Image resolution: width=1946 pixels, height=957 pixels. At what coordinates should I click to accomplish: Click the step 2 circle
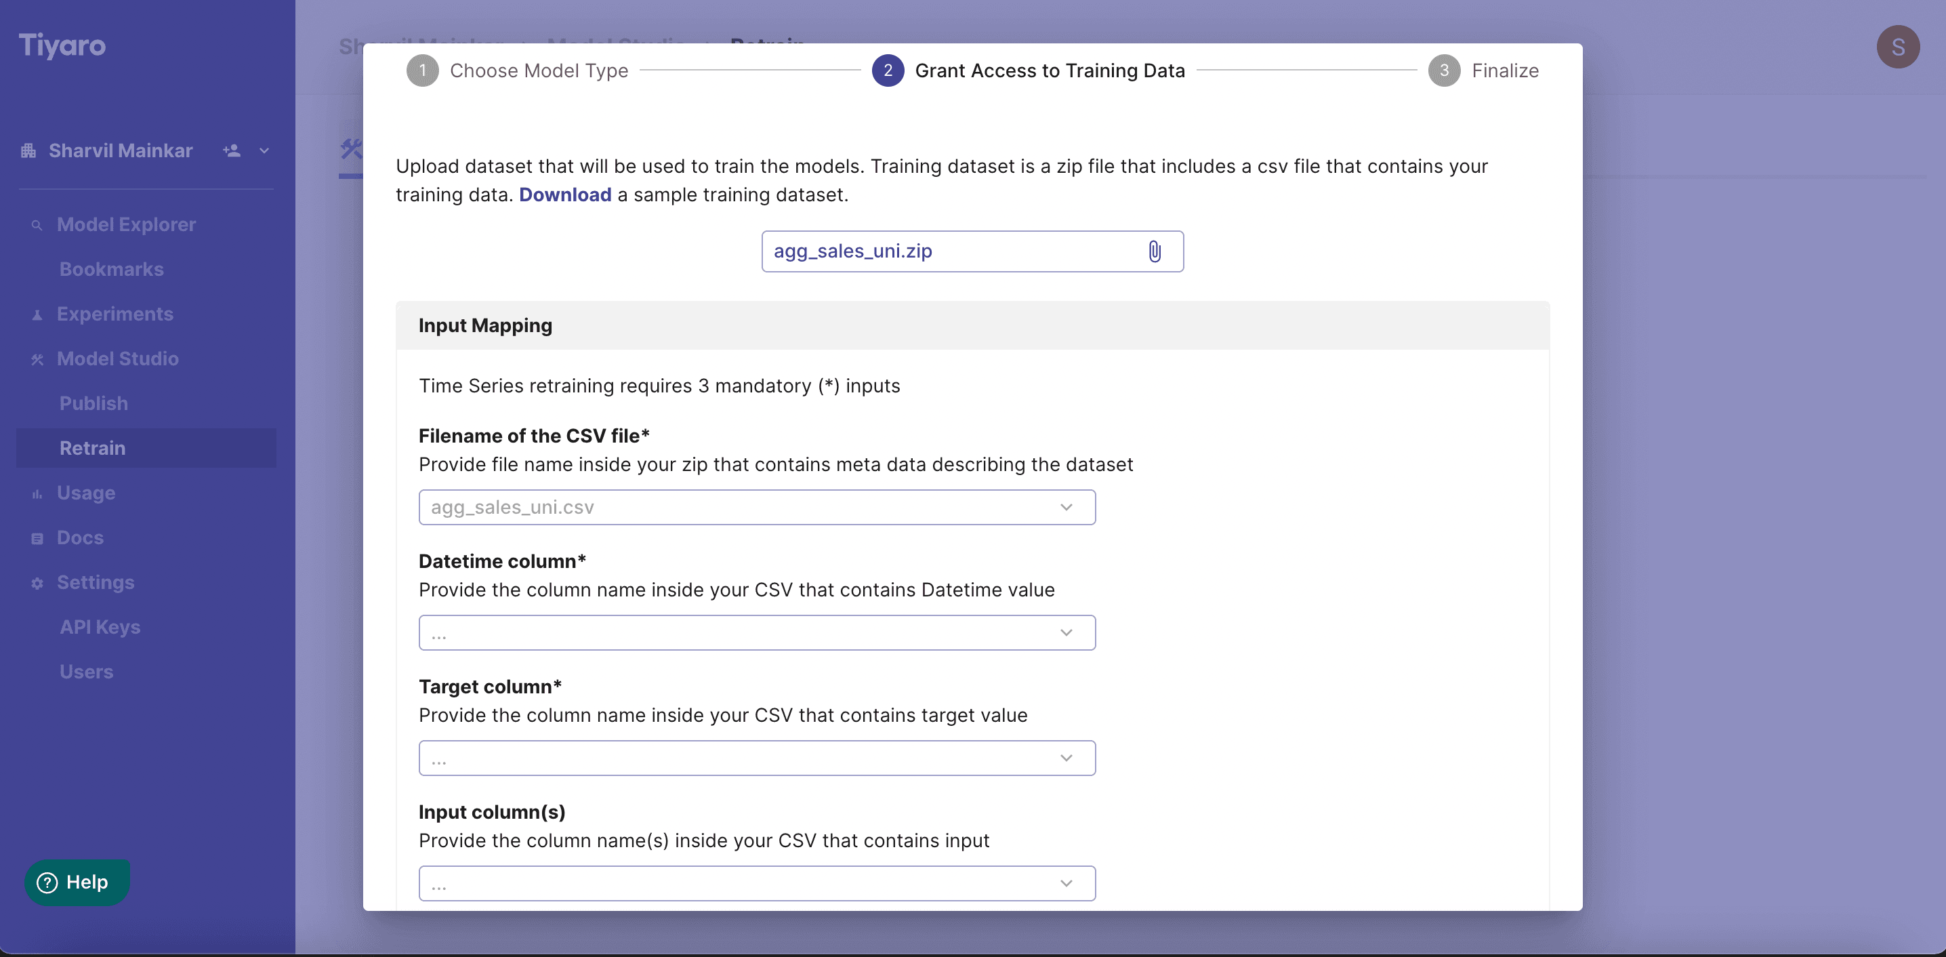point(888,70)
